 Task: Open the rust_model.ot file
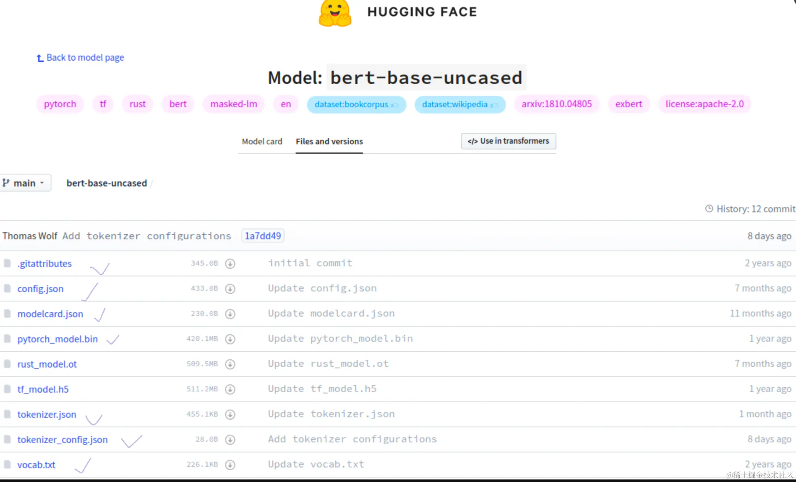47,364
